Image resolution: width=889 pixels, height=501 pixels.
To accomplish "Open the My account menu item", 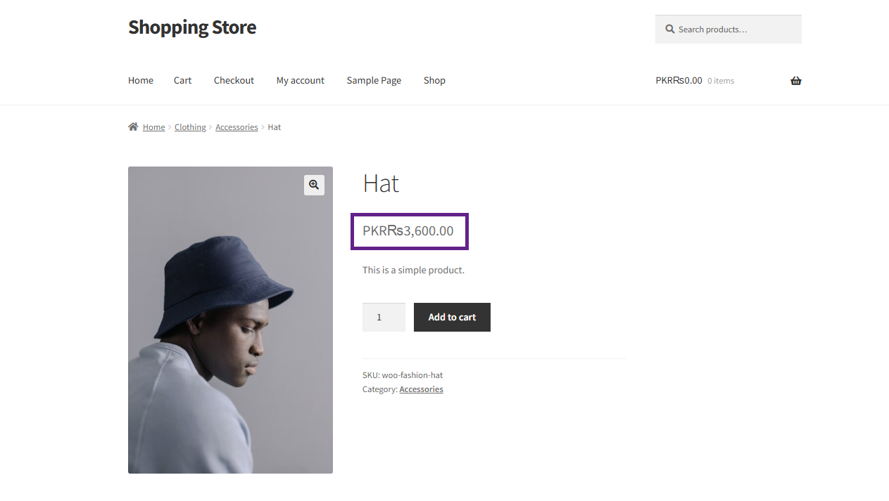I will click(x=301, y=80).
